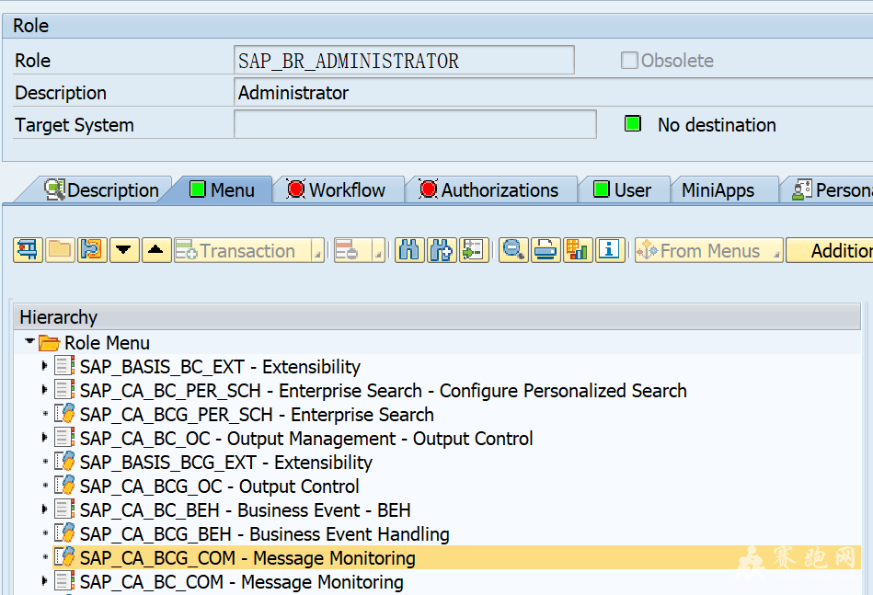Click the Role name input field

[x=404, y=60]
